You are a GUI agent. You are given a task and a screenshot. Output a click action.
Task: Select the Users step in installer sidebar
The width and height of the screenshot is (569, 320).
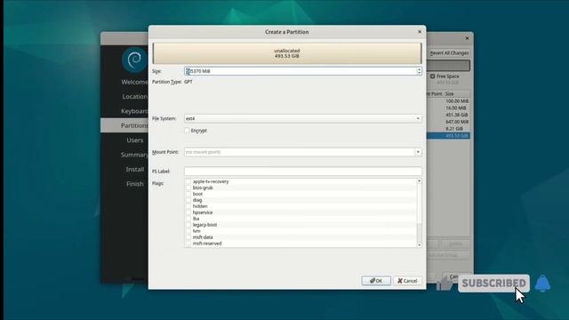pyautogui.click(x=134, y=140)
